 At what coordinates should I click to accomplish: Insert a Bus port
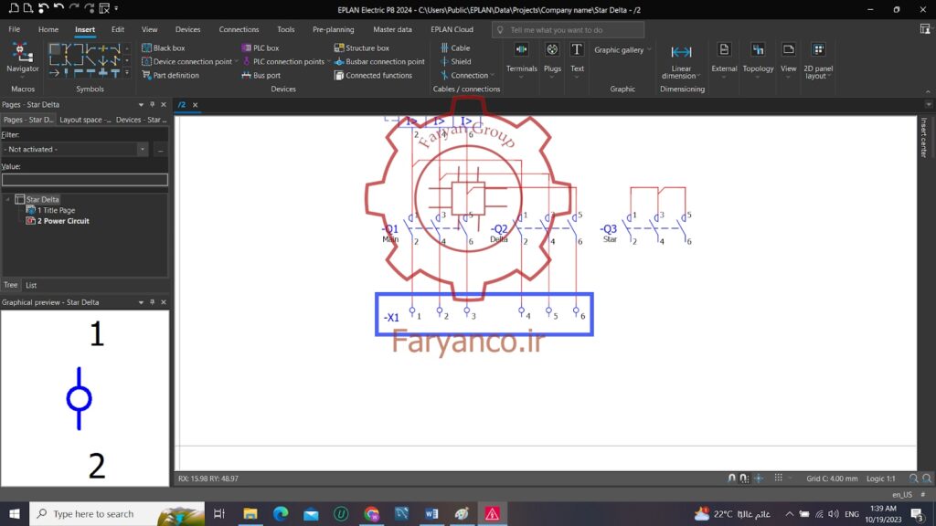pos(261,75)
